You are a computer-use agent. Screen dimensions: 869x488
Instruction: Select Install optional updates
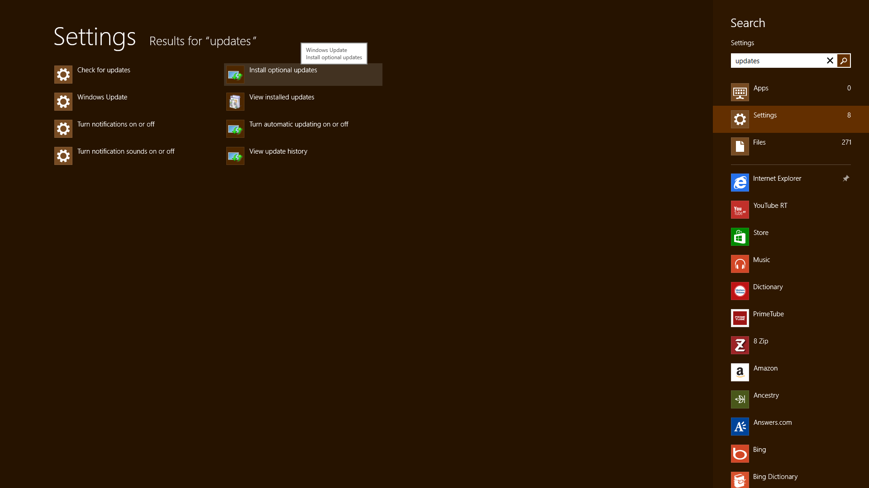click(x=282, y=70)
